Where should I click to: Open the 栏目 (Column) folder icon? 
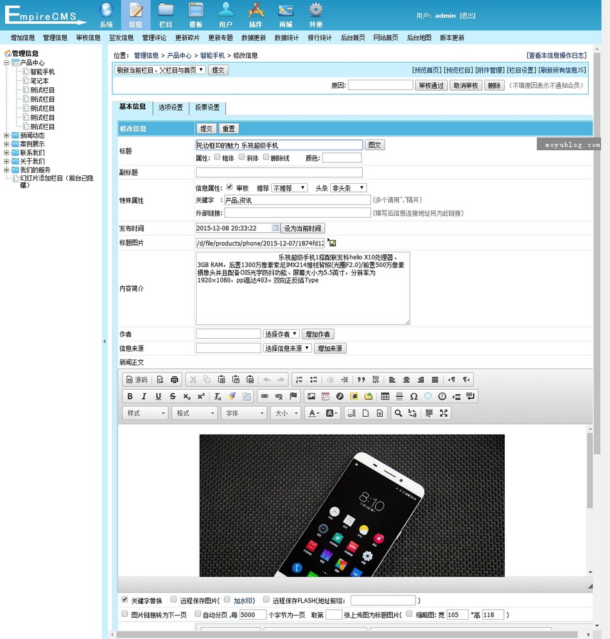166,15
